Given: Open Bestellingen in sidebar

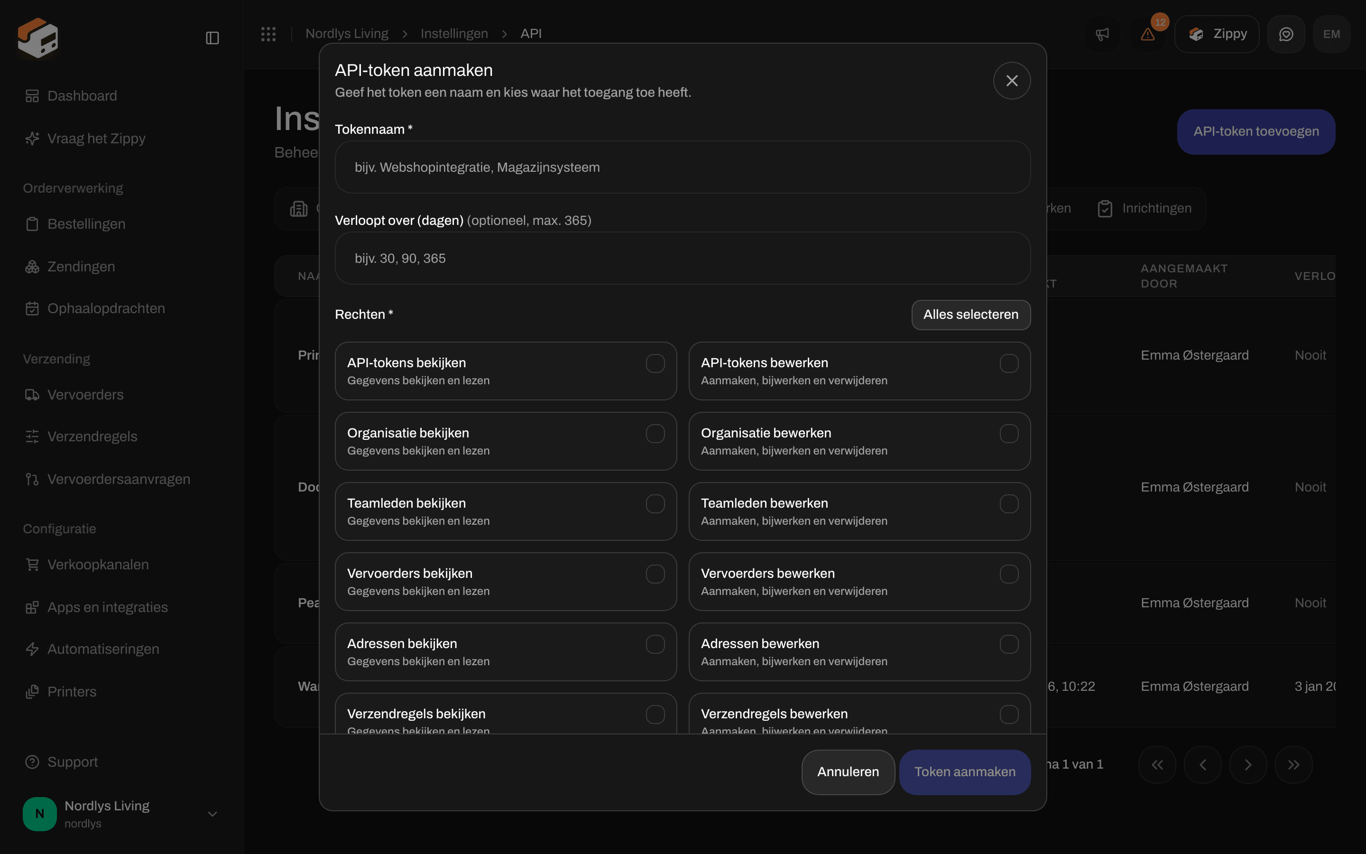Looking at the screenshot, I should 75,223.
